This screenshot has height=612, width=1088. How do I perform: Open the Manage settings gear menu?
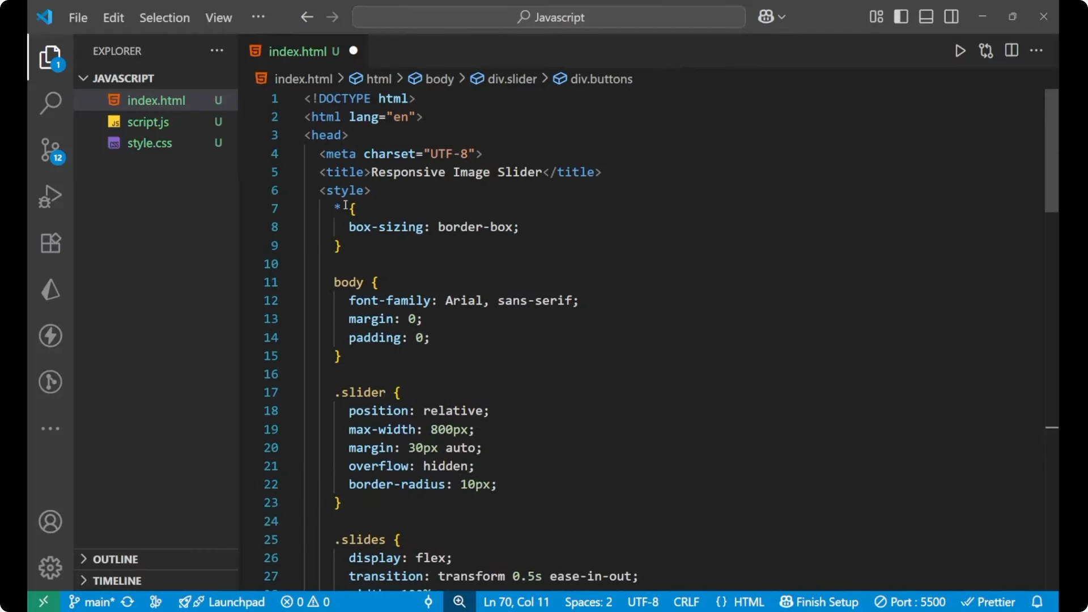[x=50, y=567]
